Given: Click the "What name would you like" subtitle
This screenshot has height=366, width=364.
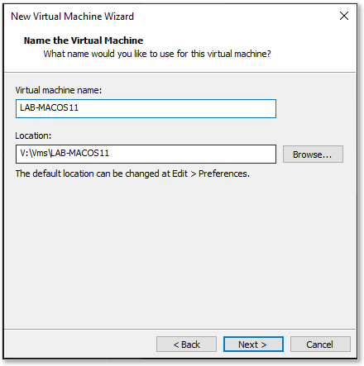Looking at the screenshot, I should point(157,54).
